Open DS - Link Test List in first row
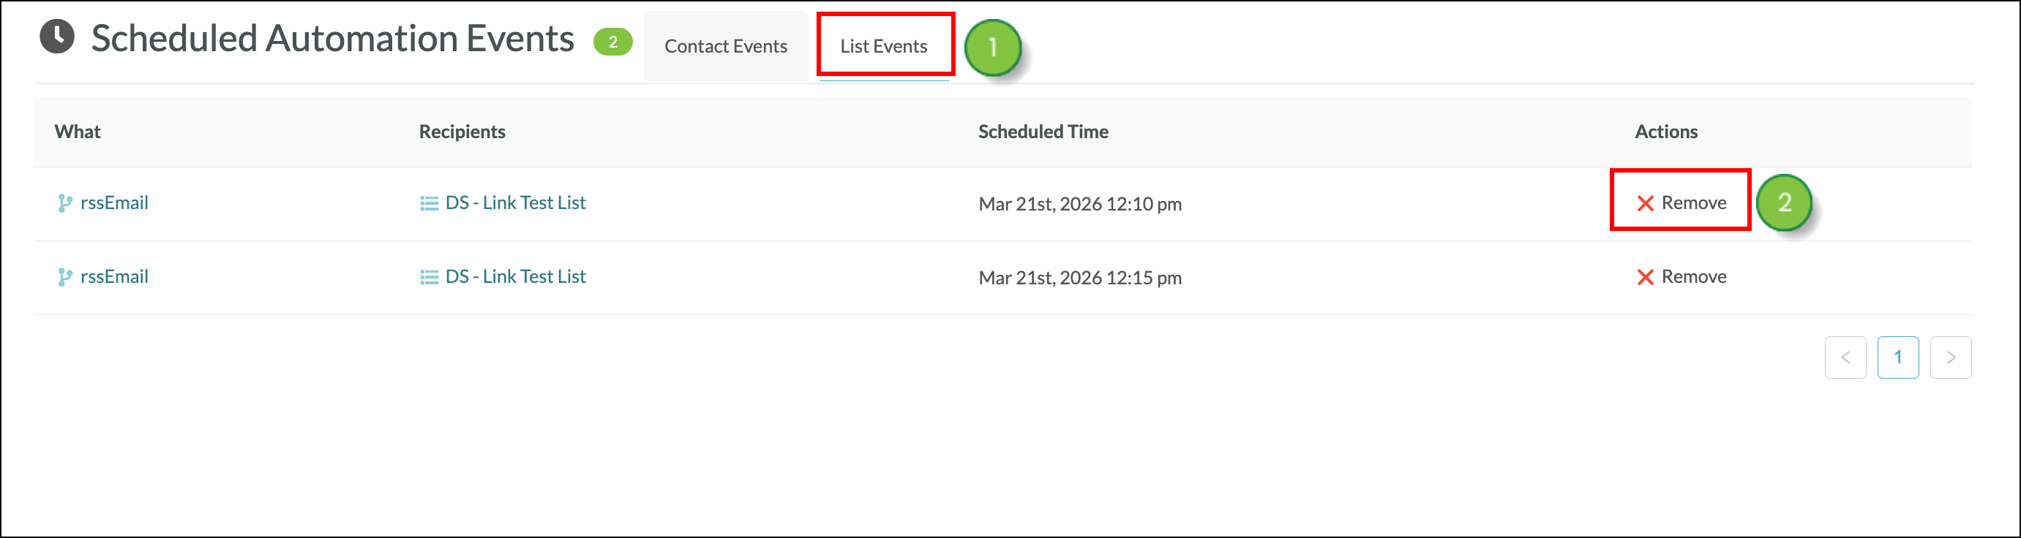 coord(515,203)
